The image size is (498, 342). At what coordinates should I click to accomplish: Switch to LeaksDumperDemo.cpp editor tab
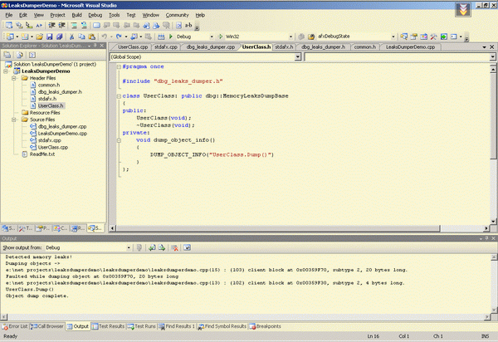(x=410, y=47)
